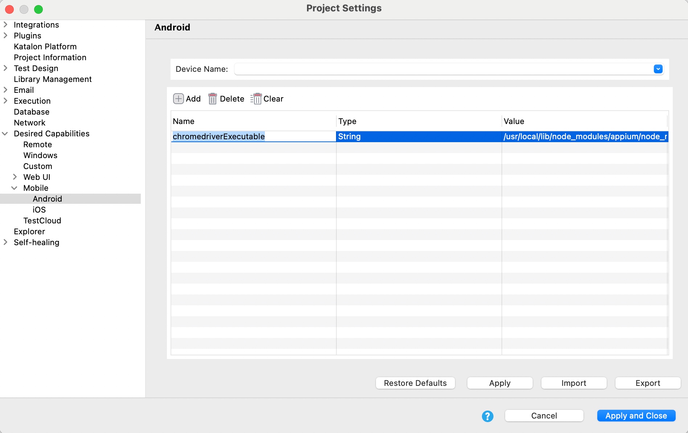Click the Import button
688x433 pixels.
click(x=573, y=383)
